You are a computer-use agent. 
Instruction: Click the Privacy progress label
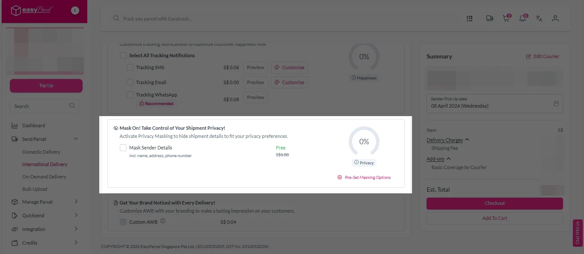tap(364, 163)
